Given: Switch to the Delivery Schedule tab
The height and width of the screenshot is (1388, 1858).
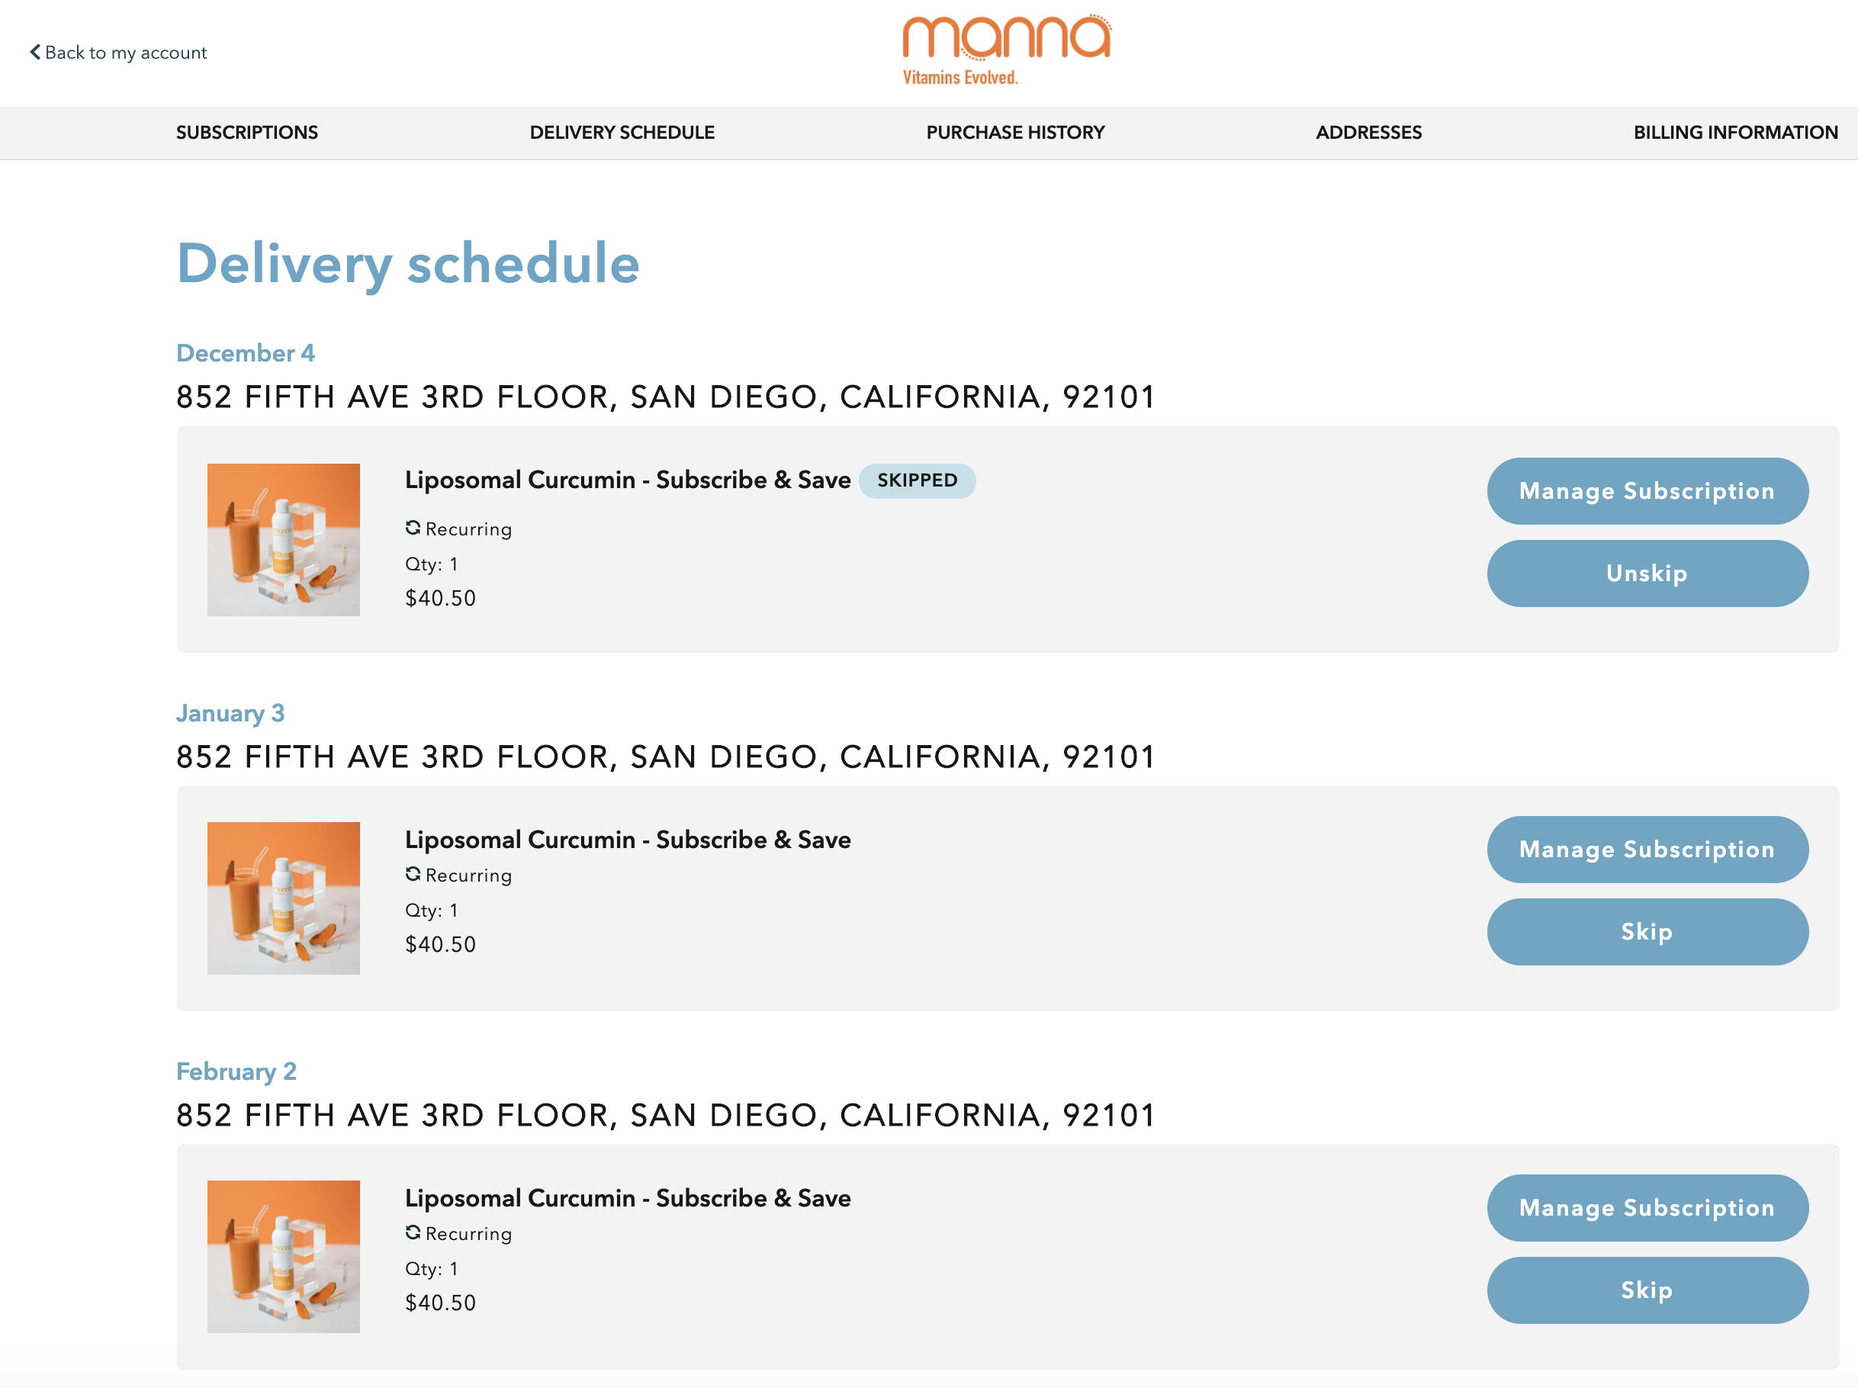Looking at the screenshot, I should (622, 133).
